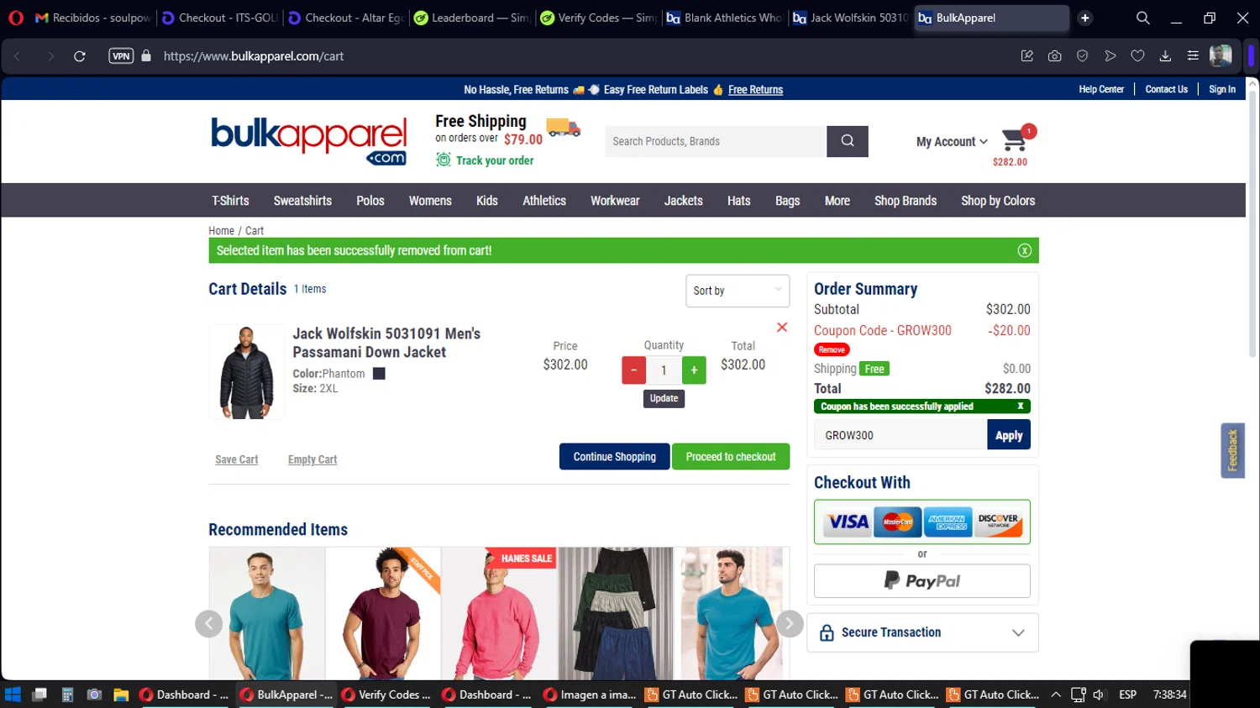1260x708 pixels.
Task: Toggle the browser VPN badge
Action: point(121,56)
